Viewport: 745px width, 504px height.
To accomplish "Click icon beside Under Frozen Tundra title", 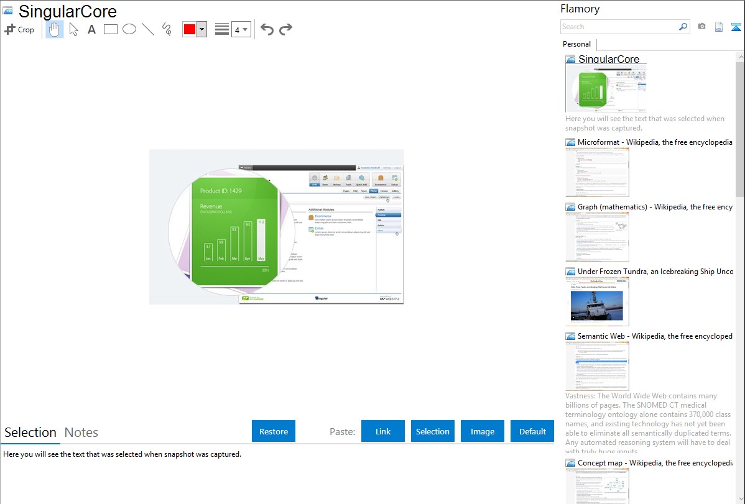I will [x=570, y=272].
